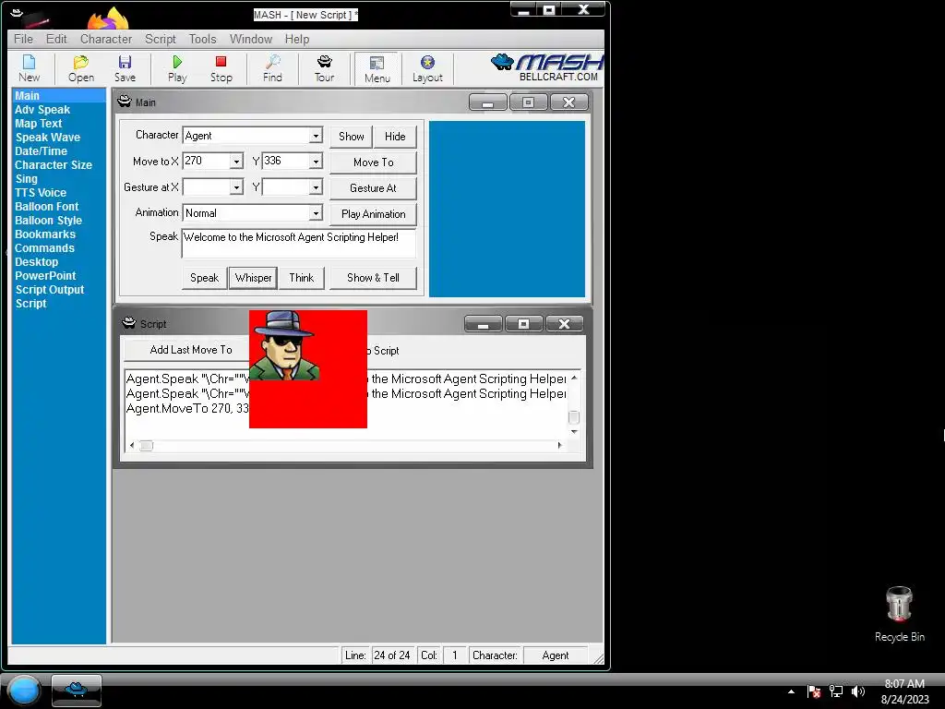
Task: Toggle the Menu toolbar button
Action: coord(377,68)
